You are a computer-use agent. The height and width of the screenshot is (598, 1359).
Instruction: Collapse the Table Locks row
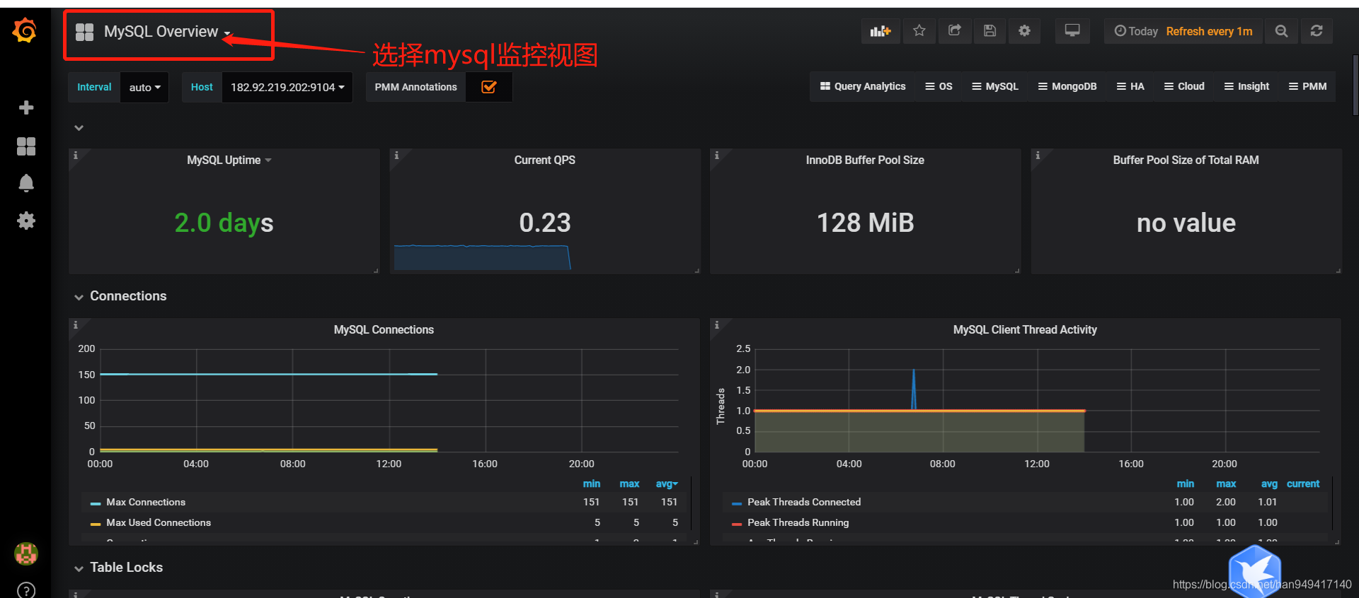119,568
